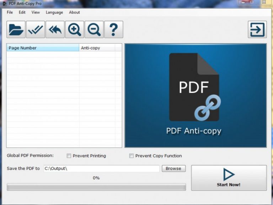The image size is (273, 205).
Task: Click the Start Now! button
Action: (229, 178)
